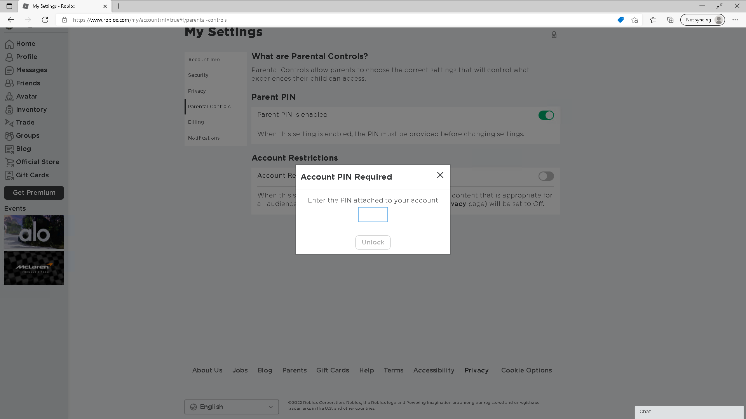Click the Inventory sidebar icon
This screenshot has height=419, width=746.
click(x=9, y=110)
